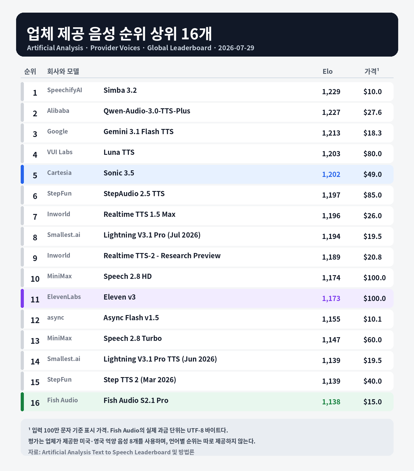Select 'Qwen-Audio-3.0-TTS-Plus' model name
The width and height of the screenshot is (414, 471).
(x=147, y=111)
